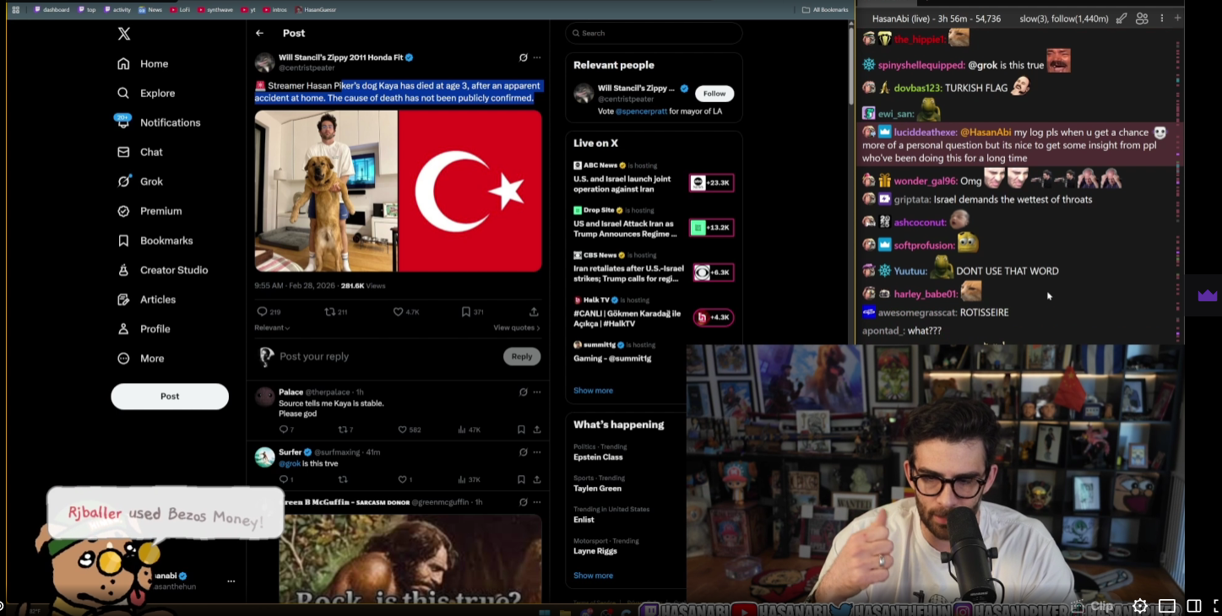
Task: Open the dog and Turkish flag image
Action: (399, 191)
